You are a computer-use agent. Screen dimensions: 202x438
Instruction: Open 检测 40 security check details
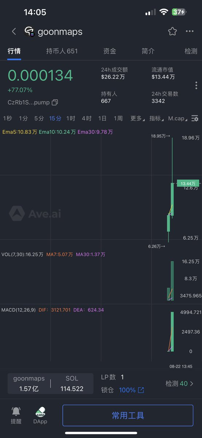(x=179, y=384)
